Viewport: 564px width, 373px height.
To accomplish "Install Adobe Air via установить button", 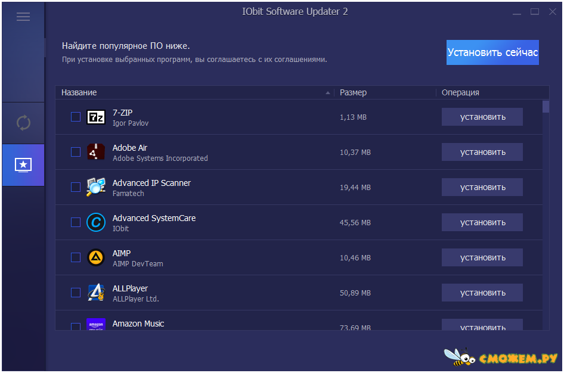I will pyautogui.click(x=482, y=152).
